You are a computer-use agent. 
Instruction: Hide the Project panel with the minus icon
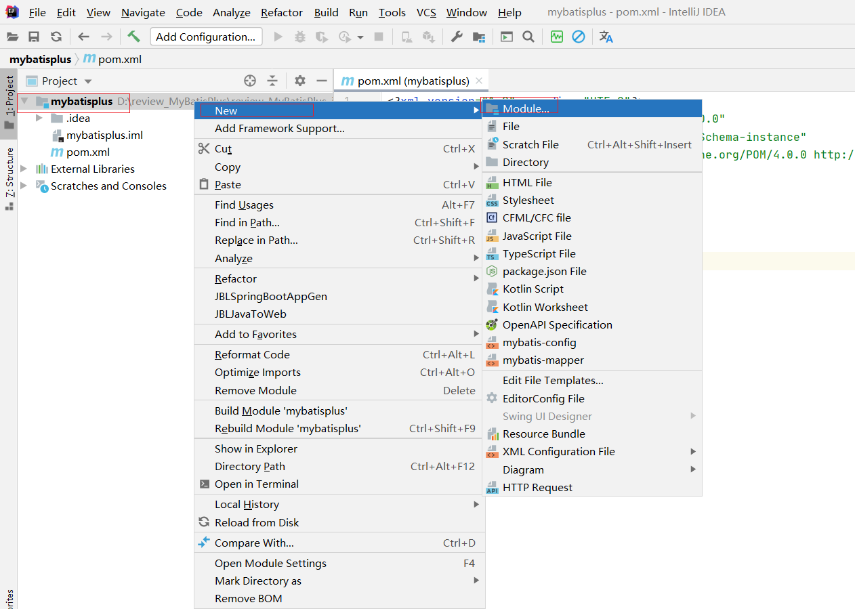pyautogui.click(x=322, y=81)
